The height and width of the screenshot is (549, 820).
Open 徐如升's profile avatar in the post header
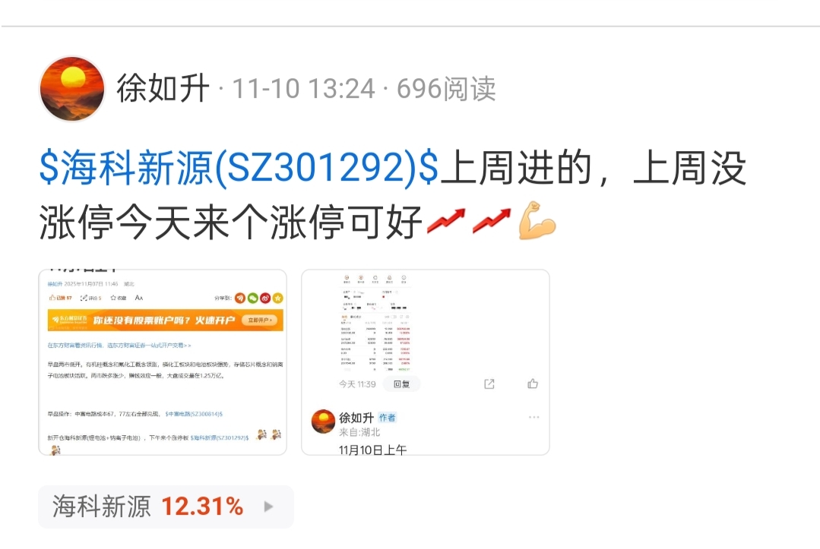71,89
